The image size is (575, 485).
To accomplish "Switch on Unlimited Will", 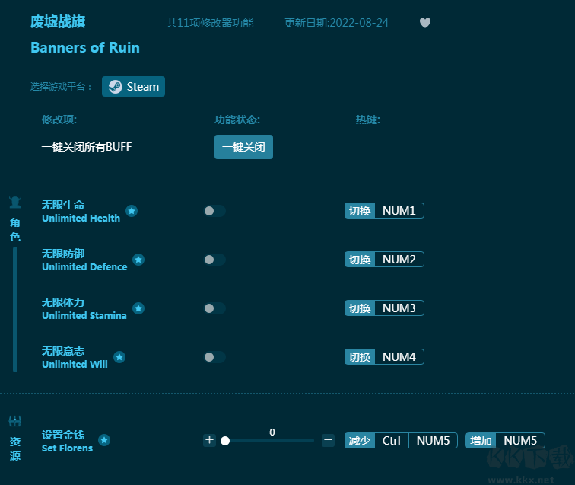I will tap(214, 357).
